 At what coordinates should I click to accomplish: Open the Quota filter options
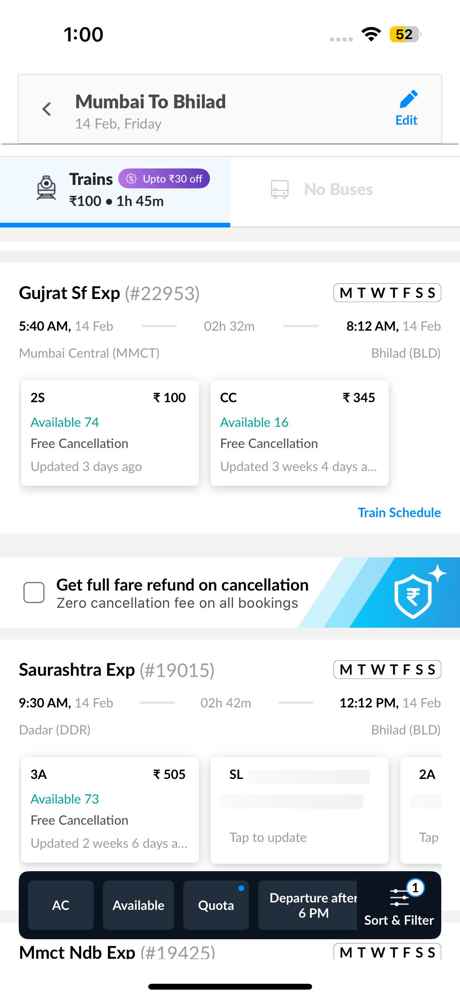[x=216, y=905]
